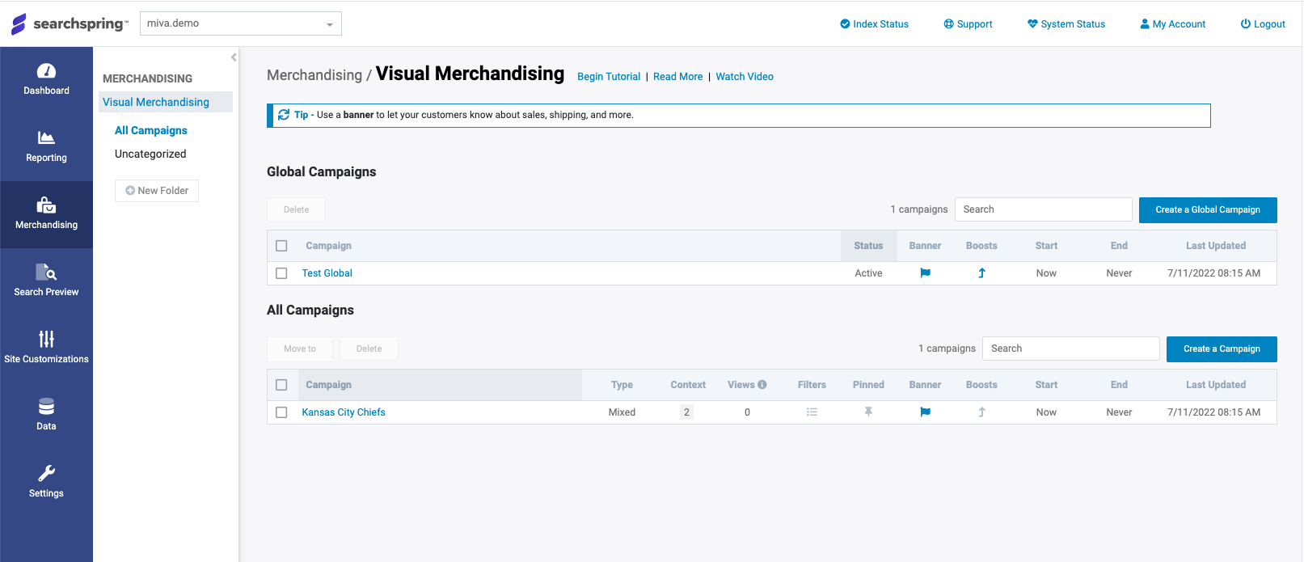
Task: Sort Global Campaigns by Last Updated
Action: [1215, 246]
